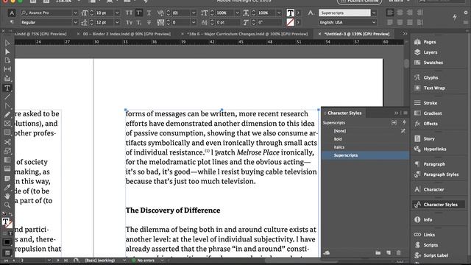
Task: Toggle Strikethrough formatting
Action: 149,22
